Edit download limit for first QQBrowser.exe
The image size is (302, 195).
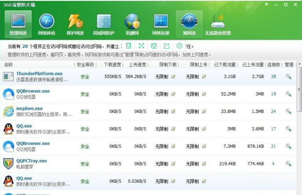[x=173, y=94]
